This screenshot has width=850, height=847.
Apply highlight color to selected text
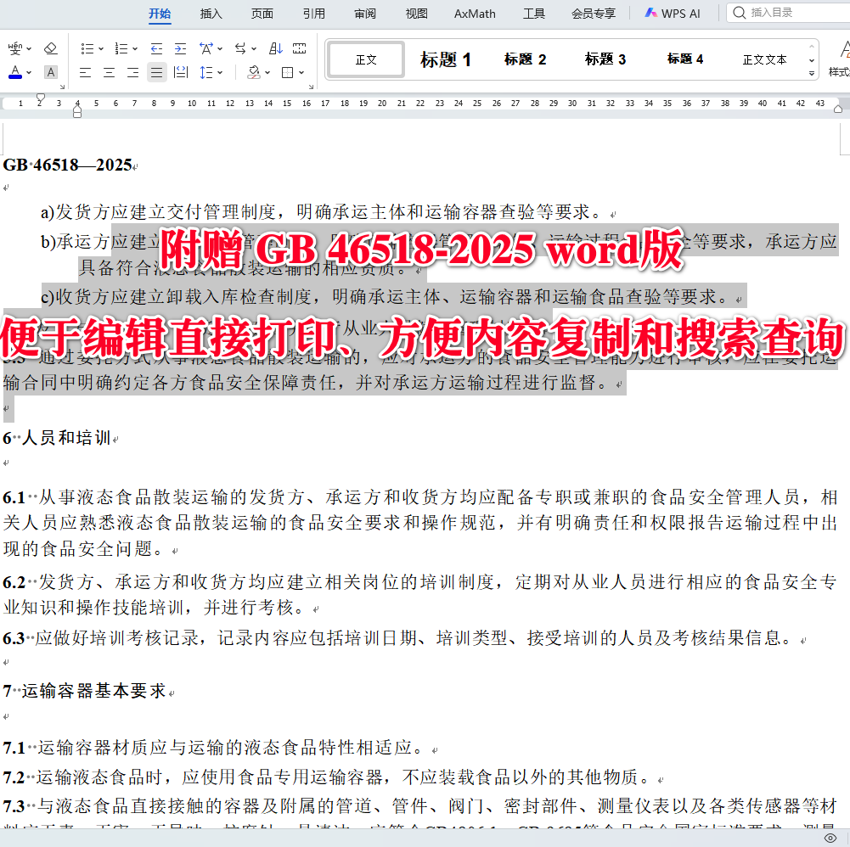pos(50,73)
